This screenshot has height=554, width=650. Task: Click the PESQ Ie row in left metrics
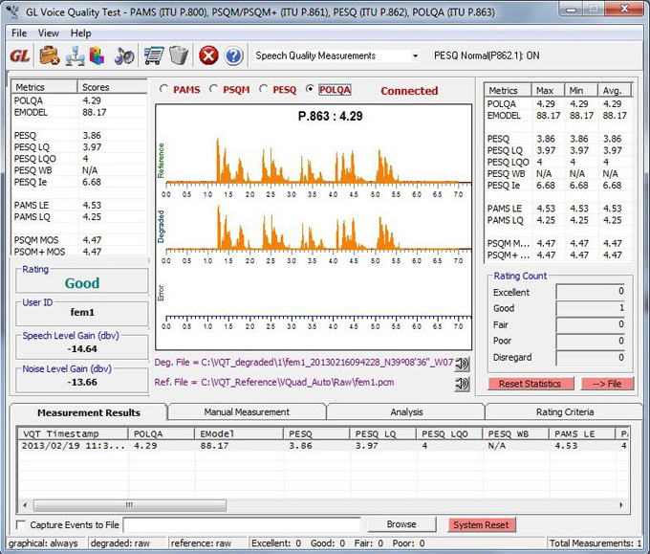coord(79,182)
